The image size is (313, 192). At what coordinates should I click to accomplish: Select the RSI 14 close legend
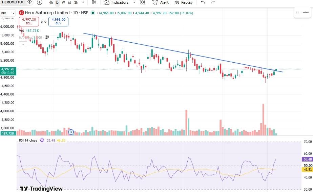[28, 140]
